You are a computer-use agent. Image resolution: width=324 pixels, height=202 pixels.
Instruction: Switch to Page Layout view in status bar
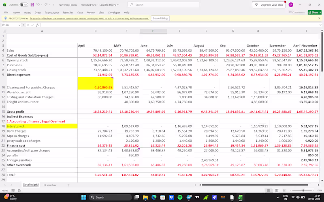(277, 190)
